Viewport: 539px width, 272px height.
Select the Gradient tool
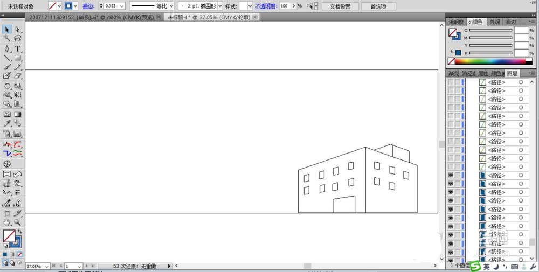coord(18,115)
